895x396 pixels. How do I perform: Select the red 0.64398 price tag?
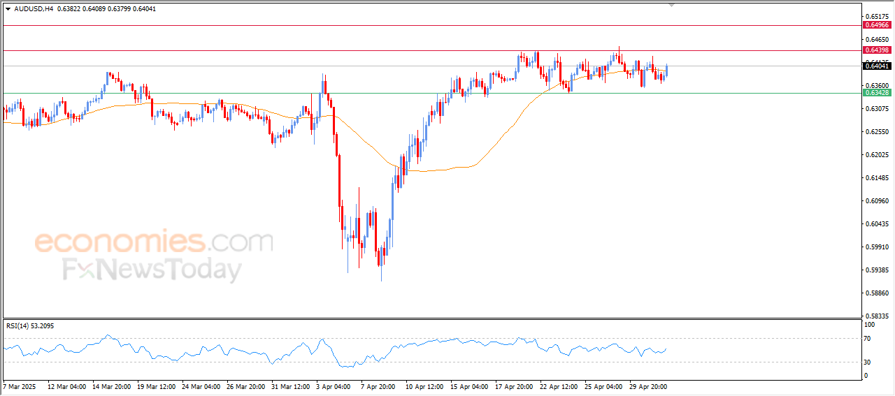tap(878, 50)
